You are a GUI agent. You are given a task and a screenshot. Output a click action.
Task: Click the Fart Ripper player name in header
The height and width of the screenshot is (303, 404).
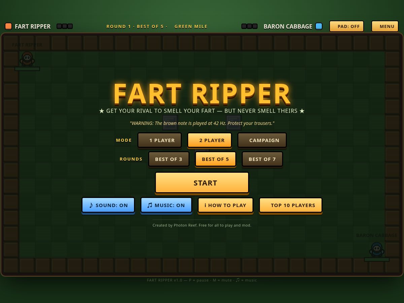[33, 27]
